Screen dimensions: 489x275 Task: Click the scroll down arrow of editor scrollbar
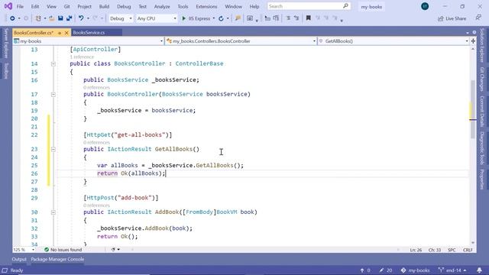click(473, 243)
